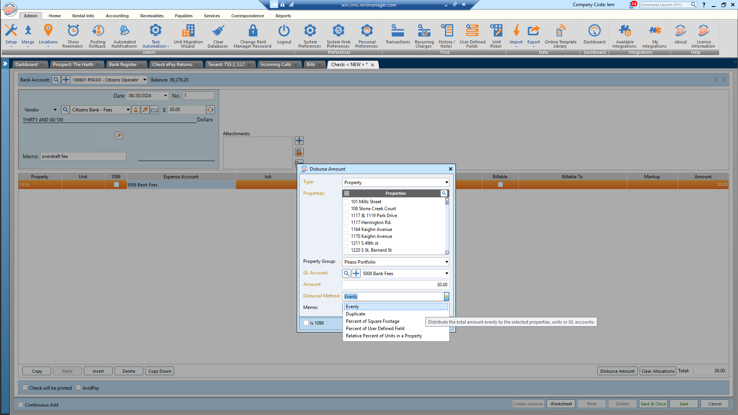Open Personal Preferences
Screen dimensions: 738x415
point(367,36)
